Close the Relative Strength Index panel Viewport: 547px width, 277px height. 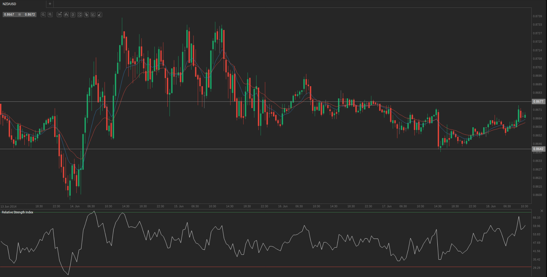[x=542, y=211]
